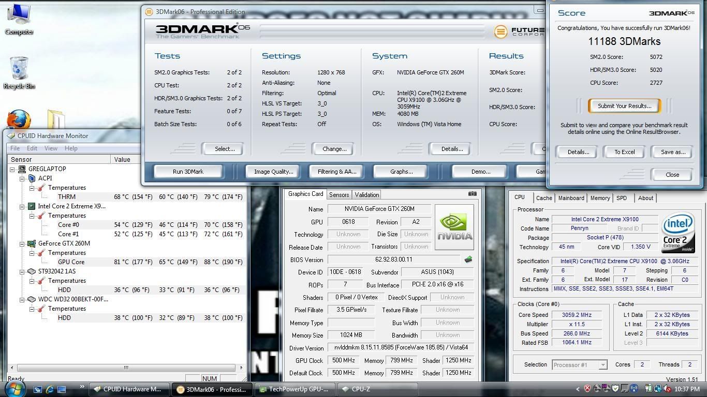The height and width of the screenshot is (397, 707).
Task: Click the NVIDIA logo in GPU-Z
Action: click(x=454, y=227)
